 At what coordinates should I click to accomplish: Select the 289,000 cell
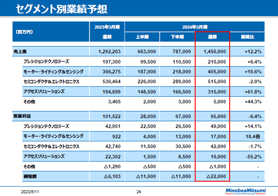tap(182, 82)
